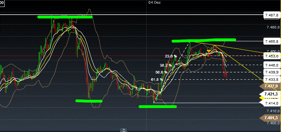281x132 pixels.
Task: Select the 7.433,8 price label
Action: tap(272, 79)
